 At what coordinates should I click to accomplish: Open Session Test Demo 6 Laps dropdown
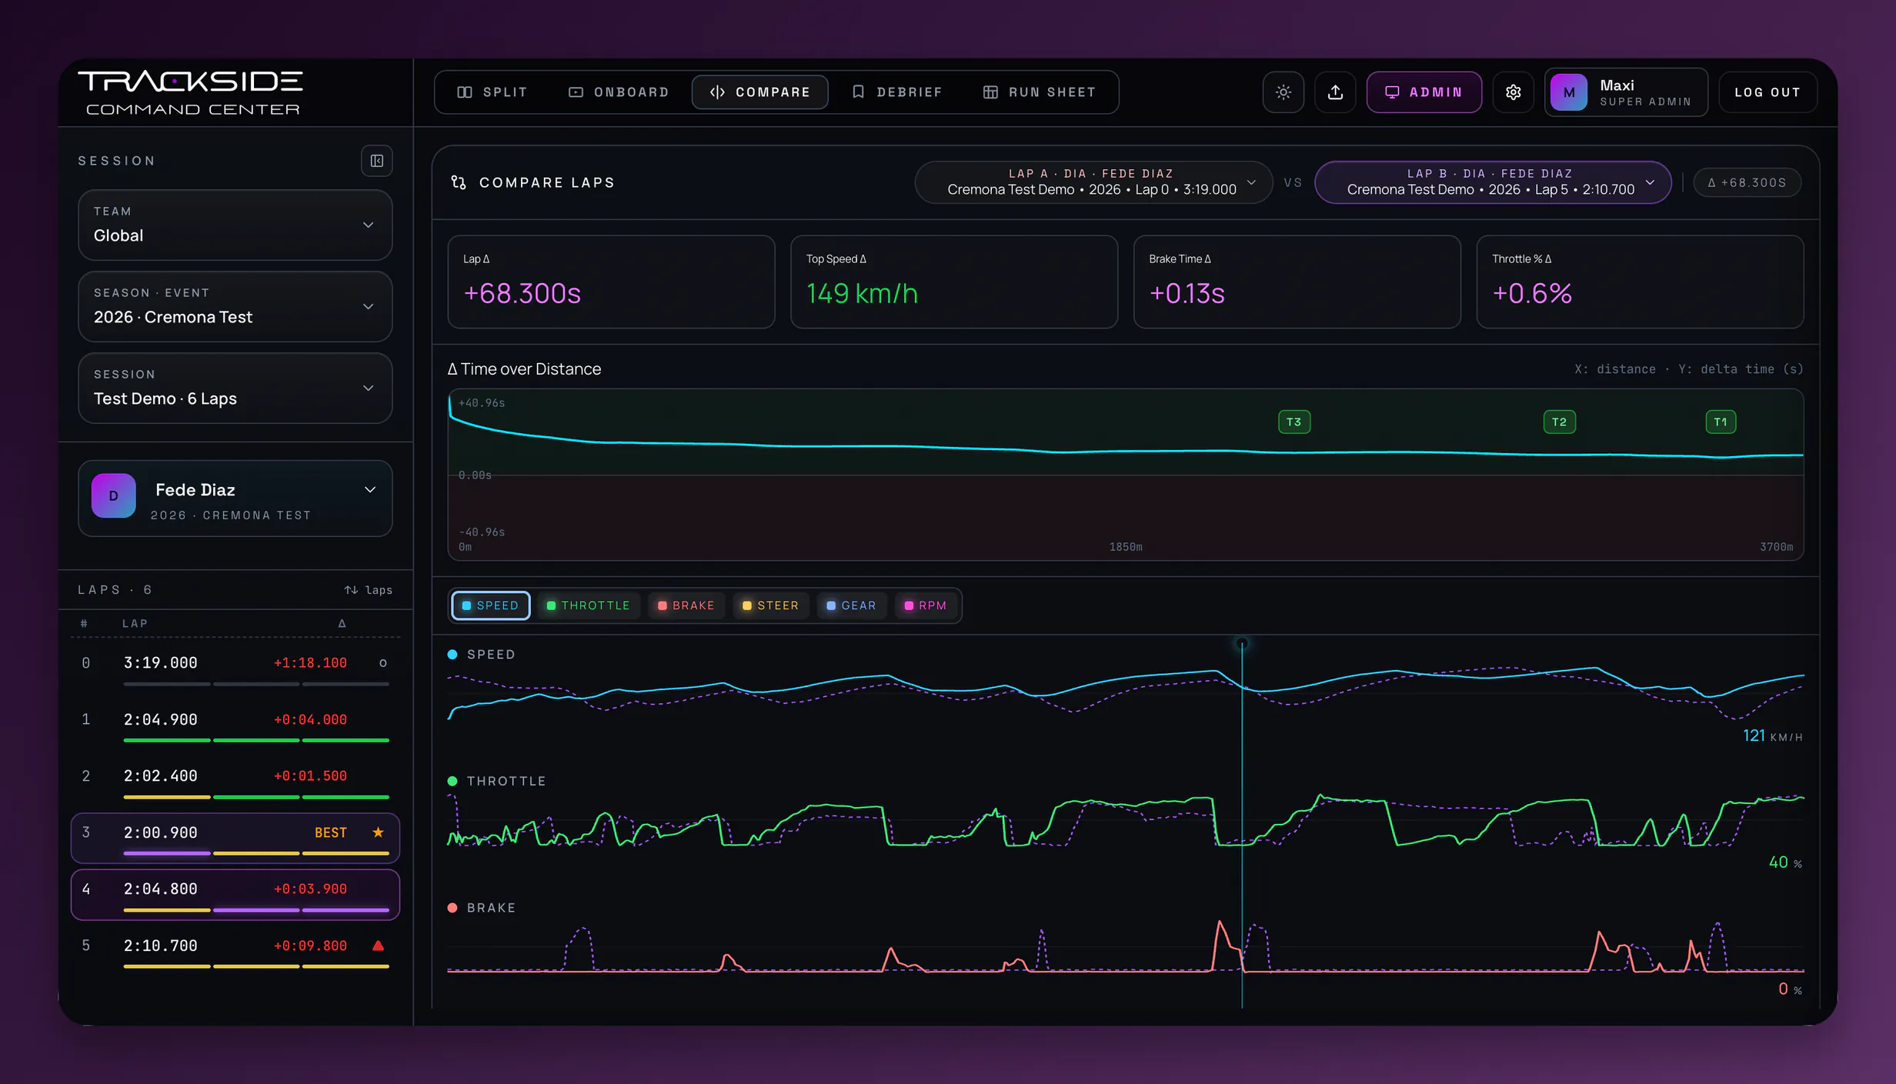click(235, 388)
